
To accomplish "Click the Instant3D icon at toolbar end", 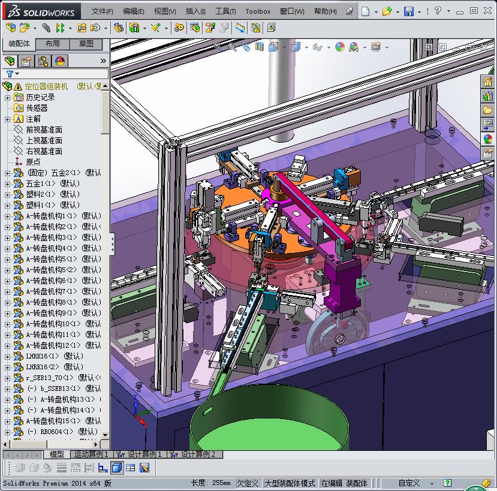I will (x=271, y=28).
